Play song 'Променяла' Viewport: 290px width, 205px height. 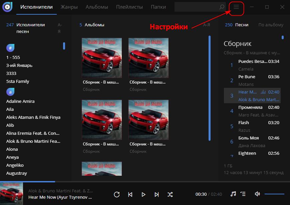[x=252, y=111]
